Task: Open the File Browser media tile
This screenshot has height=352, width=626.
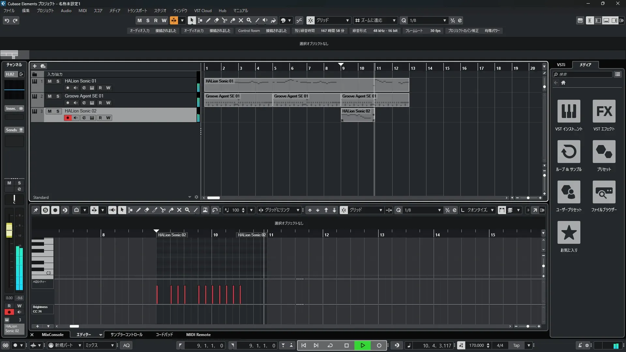Action: [x=604, y=192]
